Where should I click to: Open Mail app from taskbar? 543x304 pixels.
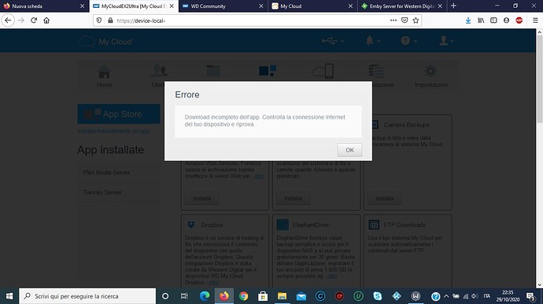[x=301, y=296]
